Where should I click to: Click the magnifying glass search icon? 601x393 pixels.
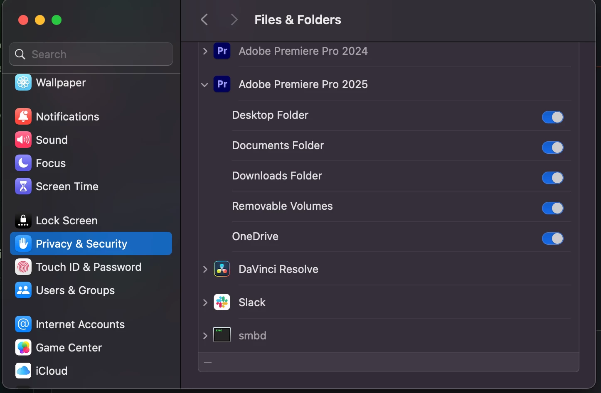pos(20,54)
